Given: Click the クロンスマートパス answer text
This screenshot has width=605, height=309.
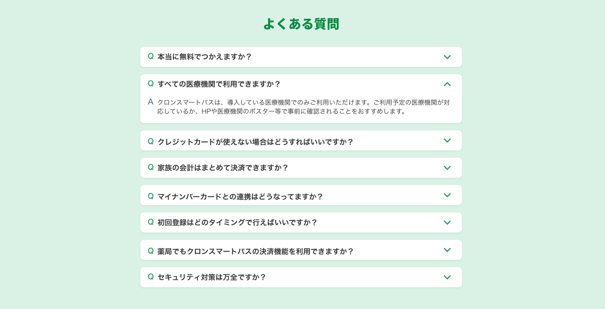Looking at the screenshot, I should click(x=304, y=107).
